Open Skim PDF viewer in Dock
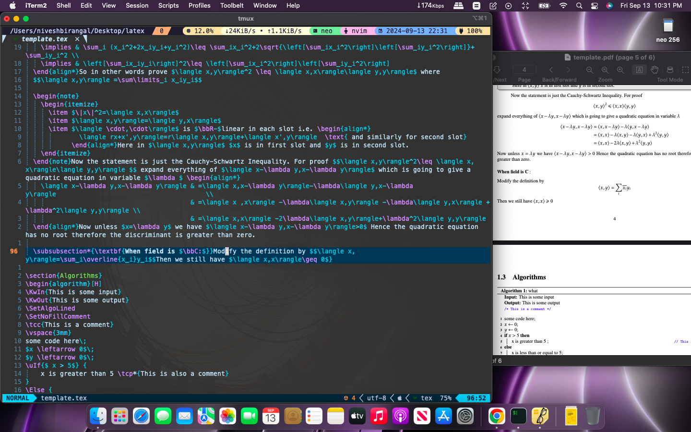The height and width of the screenshot is (432, 691). (540, 416)
